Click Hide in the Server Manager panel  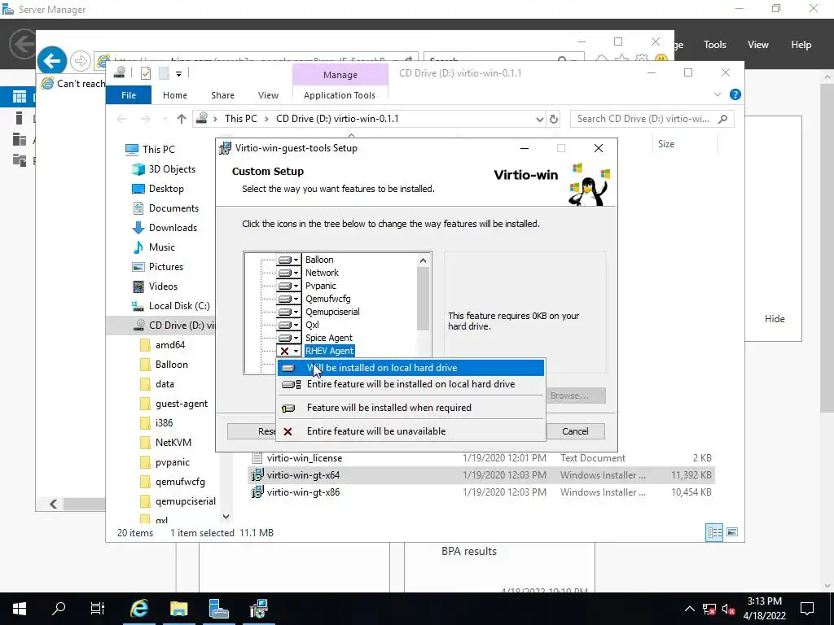pyautogui.click(x=775, y=319)
